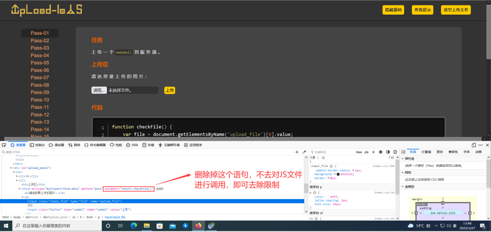Add a new CSS rule with plus icon
Viewport: 491px width, 232px height.
[x=374, y=152]
